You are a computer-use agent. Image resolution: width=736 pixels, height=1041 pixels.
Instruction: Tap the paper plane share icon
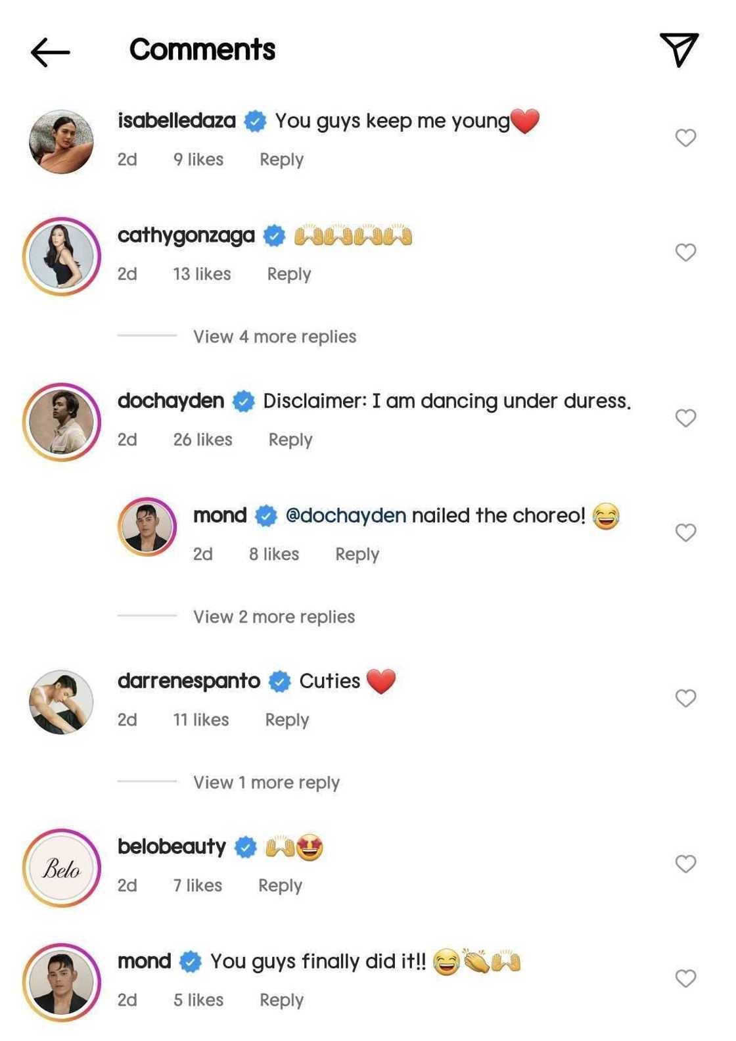point(679,49)
